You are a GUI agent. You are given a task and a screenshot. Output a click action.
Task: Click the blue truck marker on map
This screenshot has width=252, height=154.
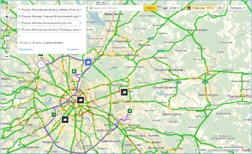click(x=88, y=62)
